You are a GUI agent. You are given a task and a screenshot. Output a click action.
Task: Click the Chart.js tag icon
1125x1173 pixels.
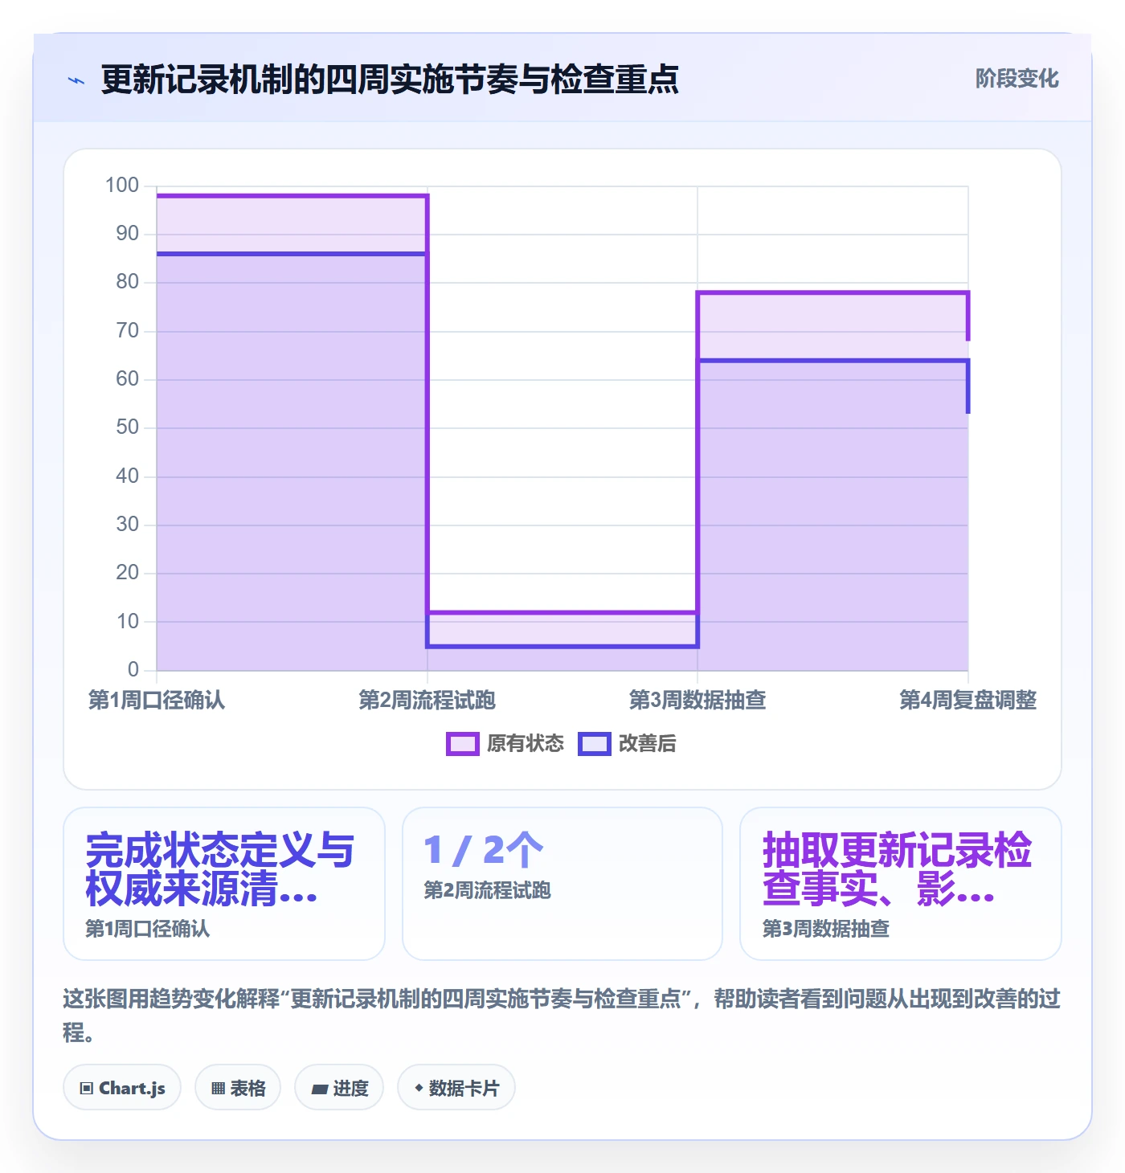coord(87,1089)
